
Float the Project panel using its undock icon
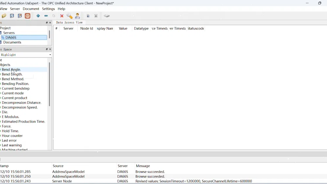pyautogui.click(x=47, y=23)
